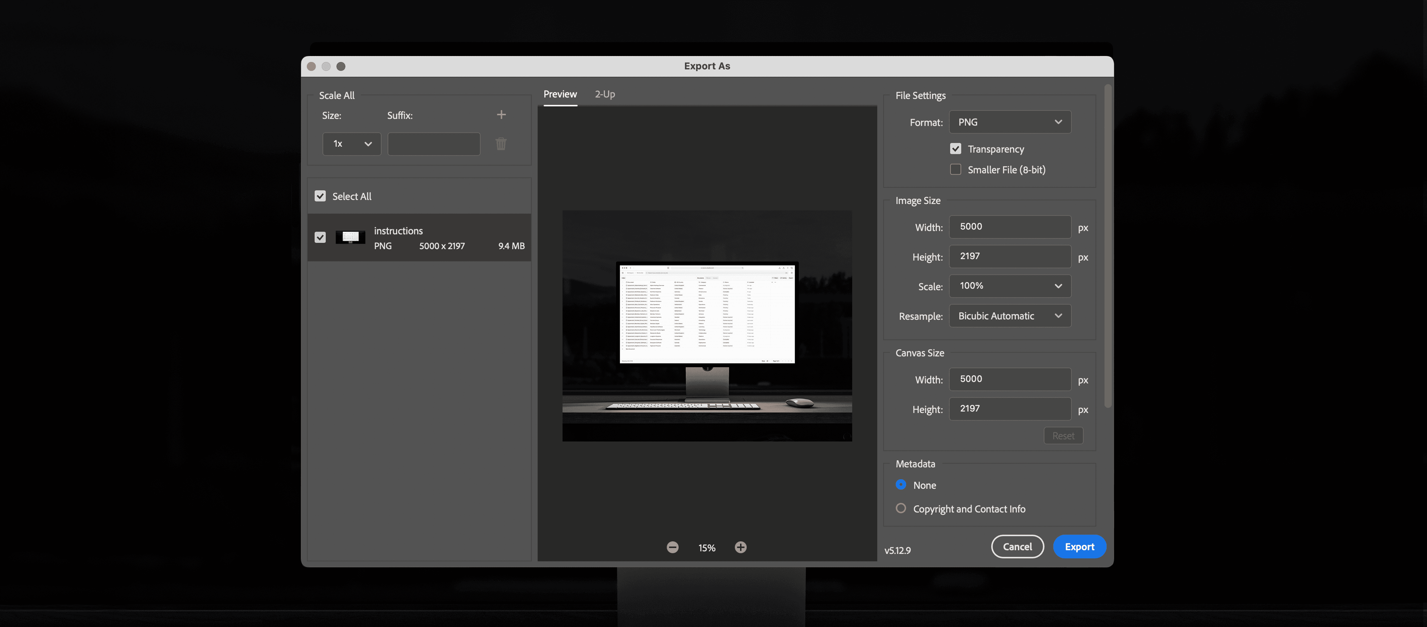
Task: Click the instructions asset thumbnail
Action: [350, 238]
